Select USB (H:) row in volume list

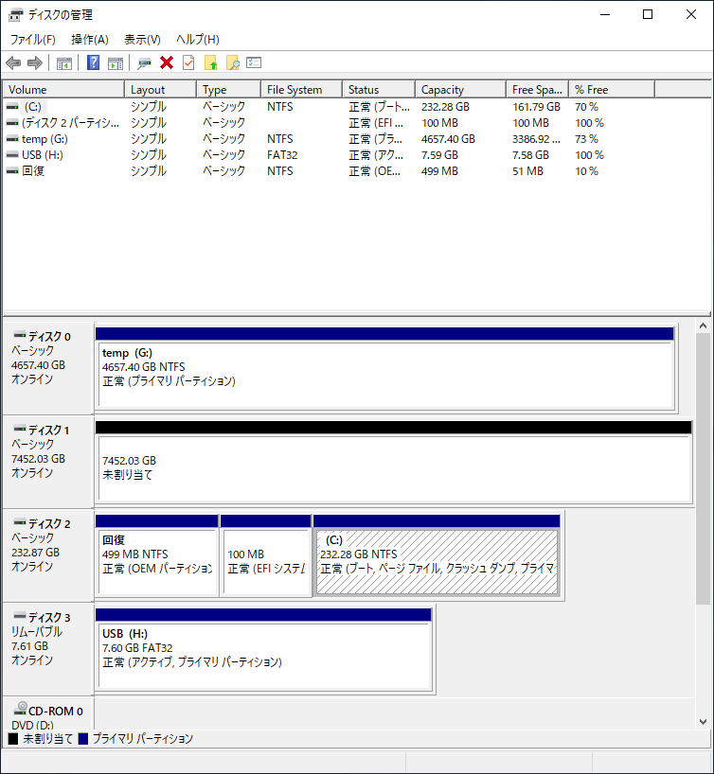tap(42, 155)
